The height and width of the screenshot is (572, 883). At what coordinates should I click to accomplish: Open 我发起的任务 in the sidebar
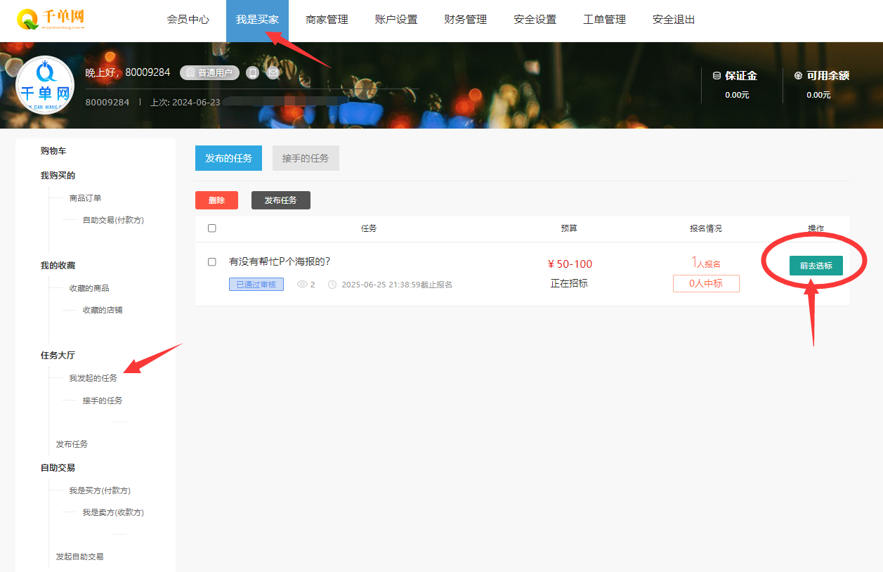coord(93,378)
